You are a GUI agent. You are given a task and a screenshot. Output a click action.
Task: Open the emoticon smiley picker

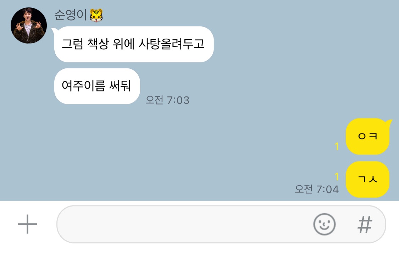pos(324,224)
